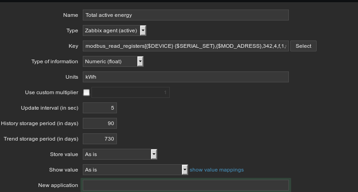Click the arrow button of the Store value dropdown

click(x=154, y=154)
